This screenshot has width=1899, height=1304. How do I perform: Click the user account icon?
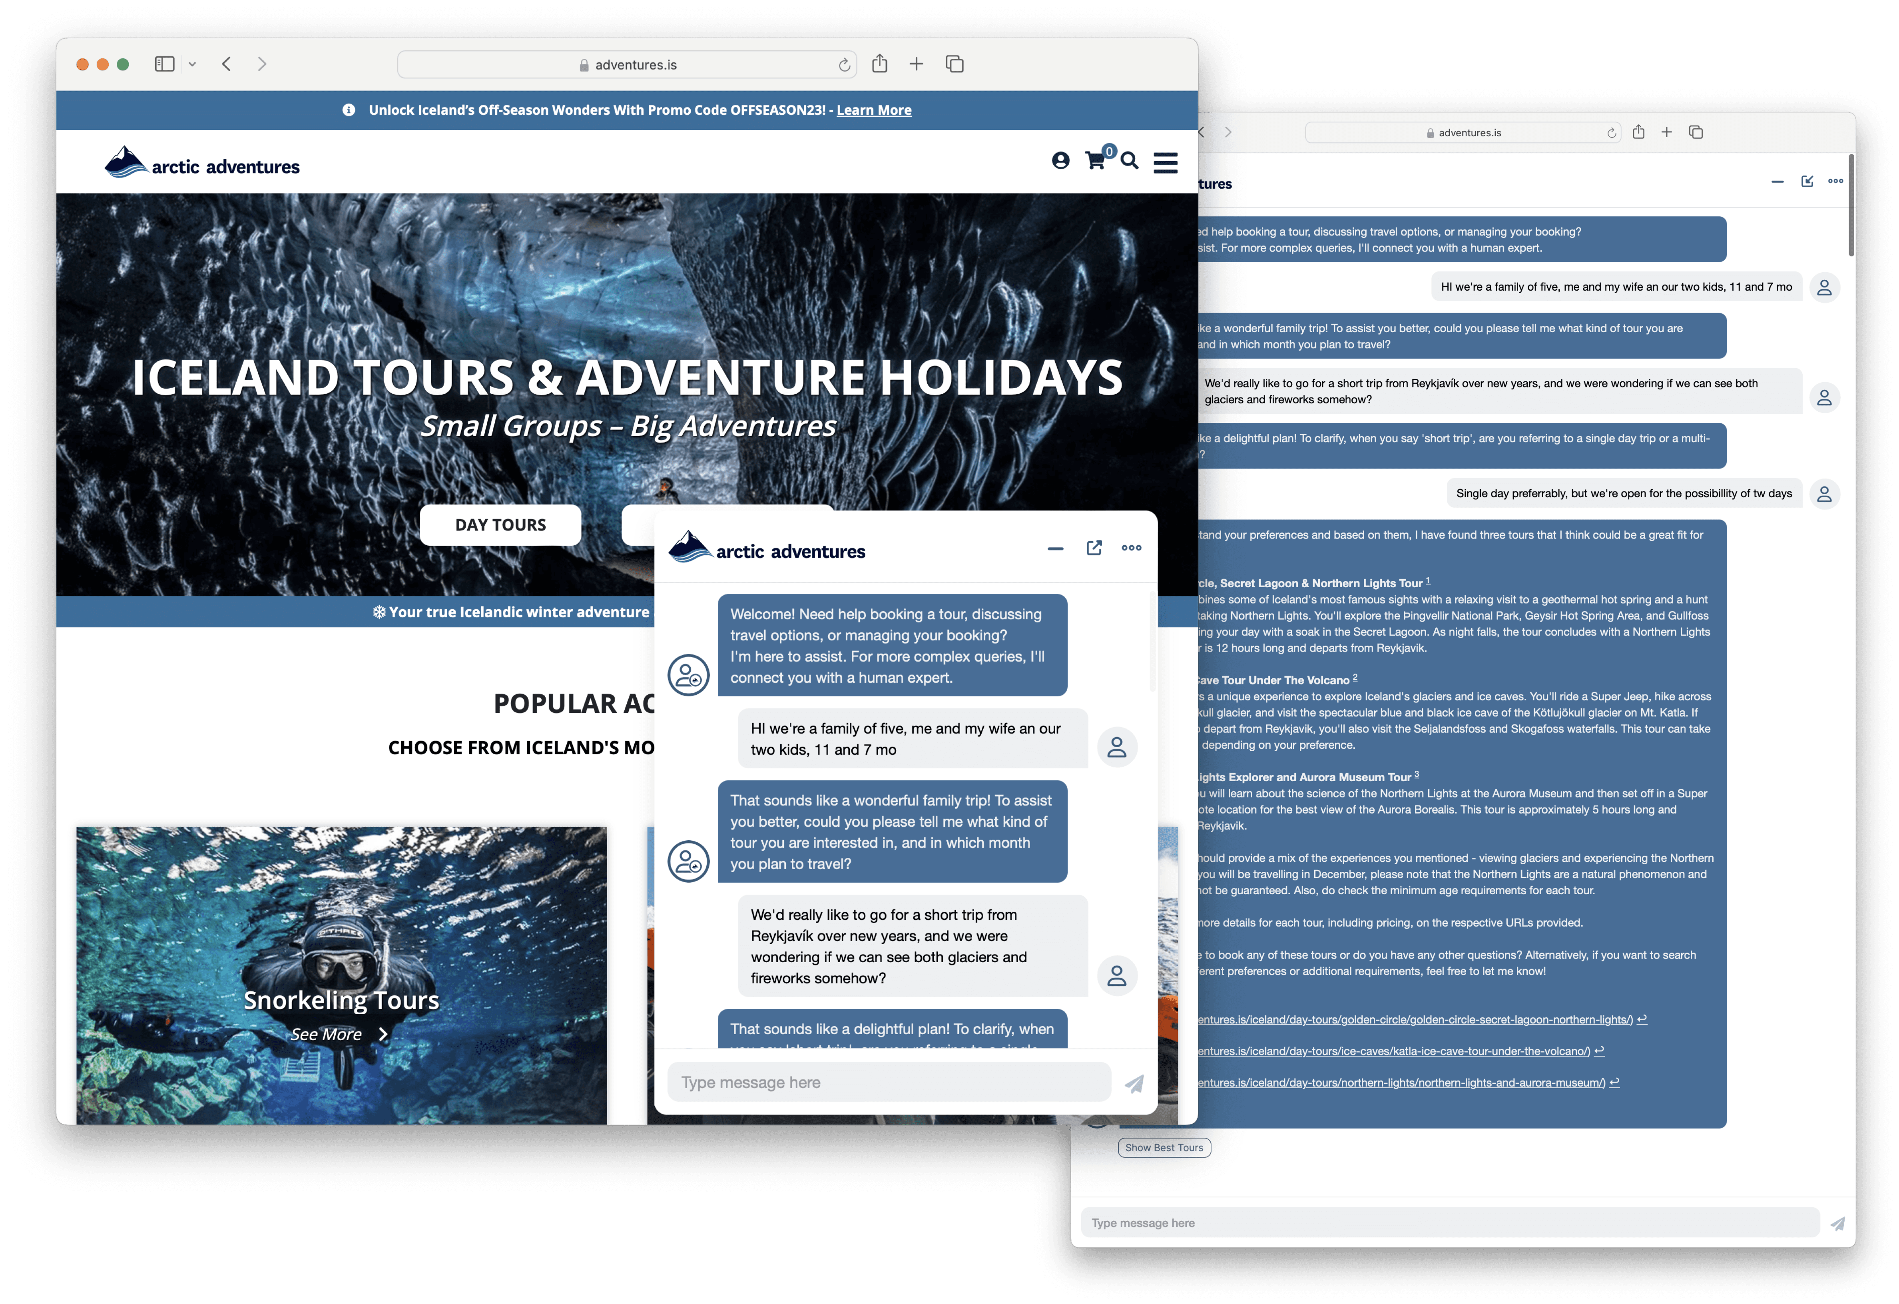pos(1061,161)
